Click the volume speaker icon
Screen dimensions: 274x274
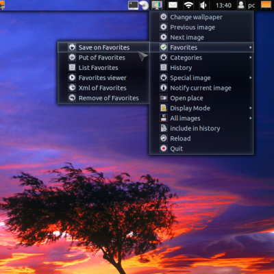[203, 5]
